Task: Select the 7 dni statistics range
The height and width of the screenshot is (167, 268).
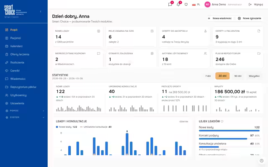Action: (208, 76)
